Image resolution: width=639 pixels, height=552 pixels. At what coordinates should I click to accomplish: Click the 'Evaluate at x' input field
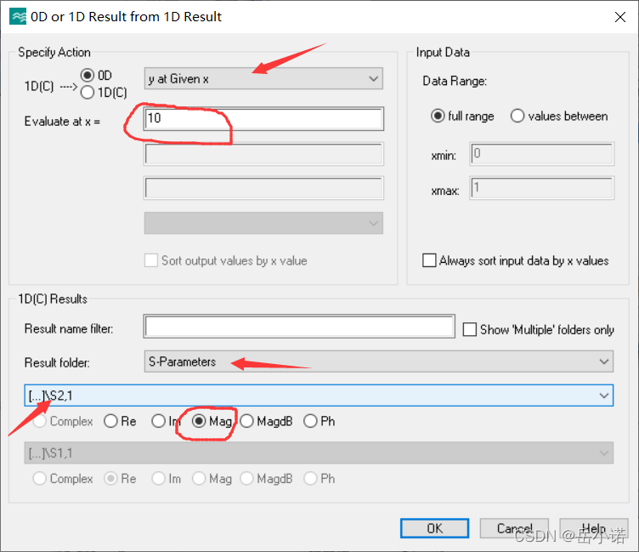tap(263, 119)
